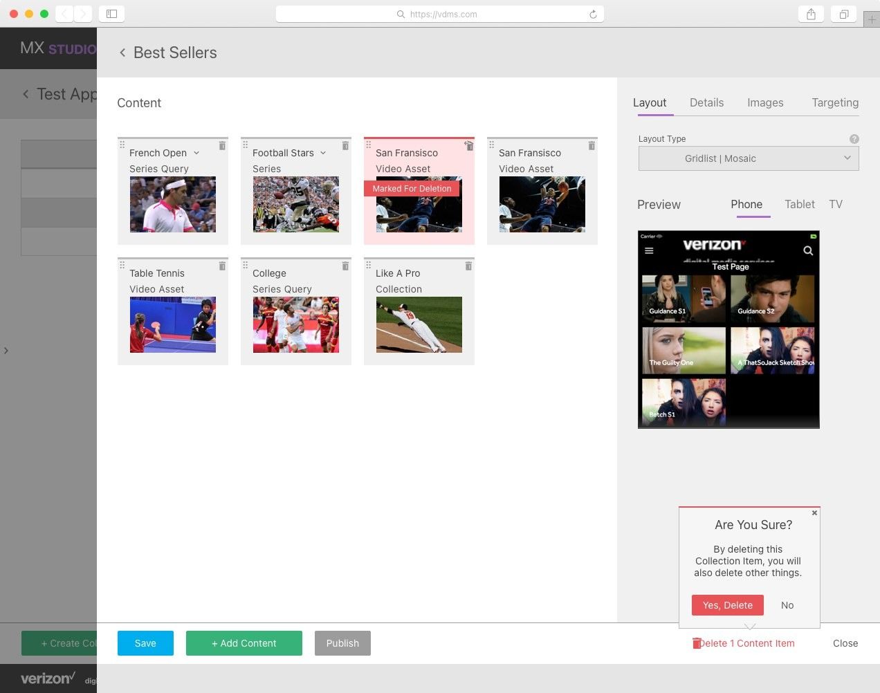This screenshot has height=693, width=880.
Task: Click hamburger menu in phone preview
Action: click(x=649, y=250)
